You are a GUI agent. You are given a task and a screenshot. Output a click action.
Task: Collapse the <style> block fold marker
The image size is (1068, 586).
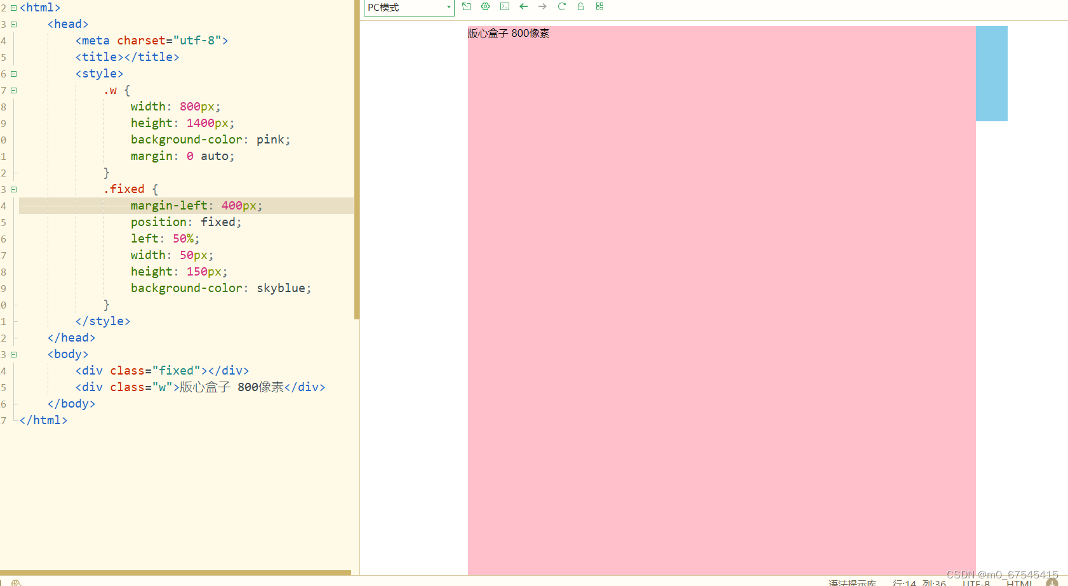(x=13, y=74)
